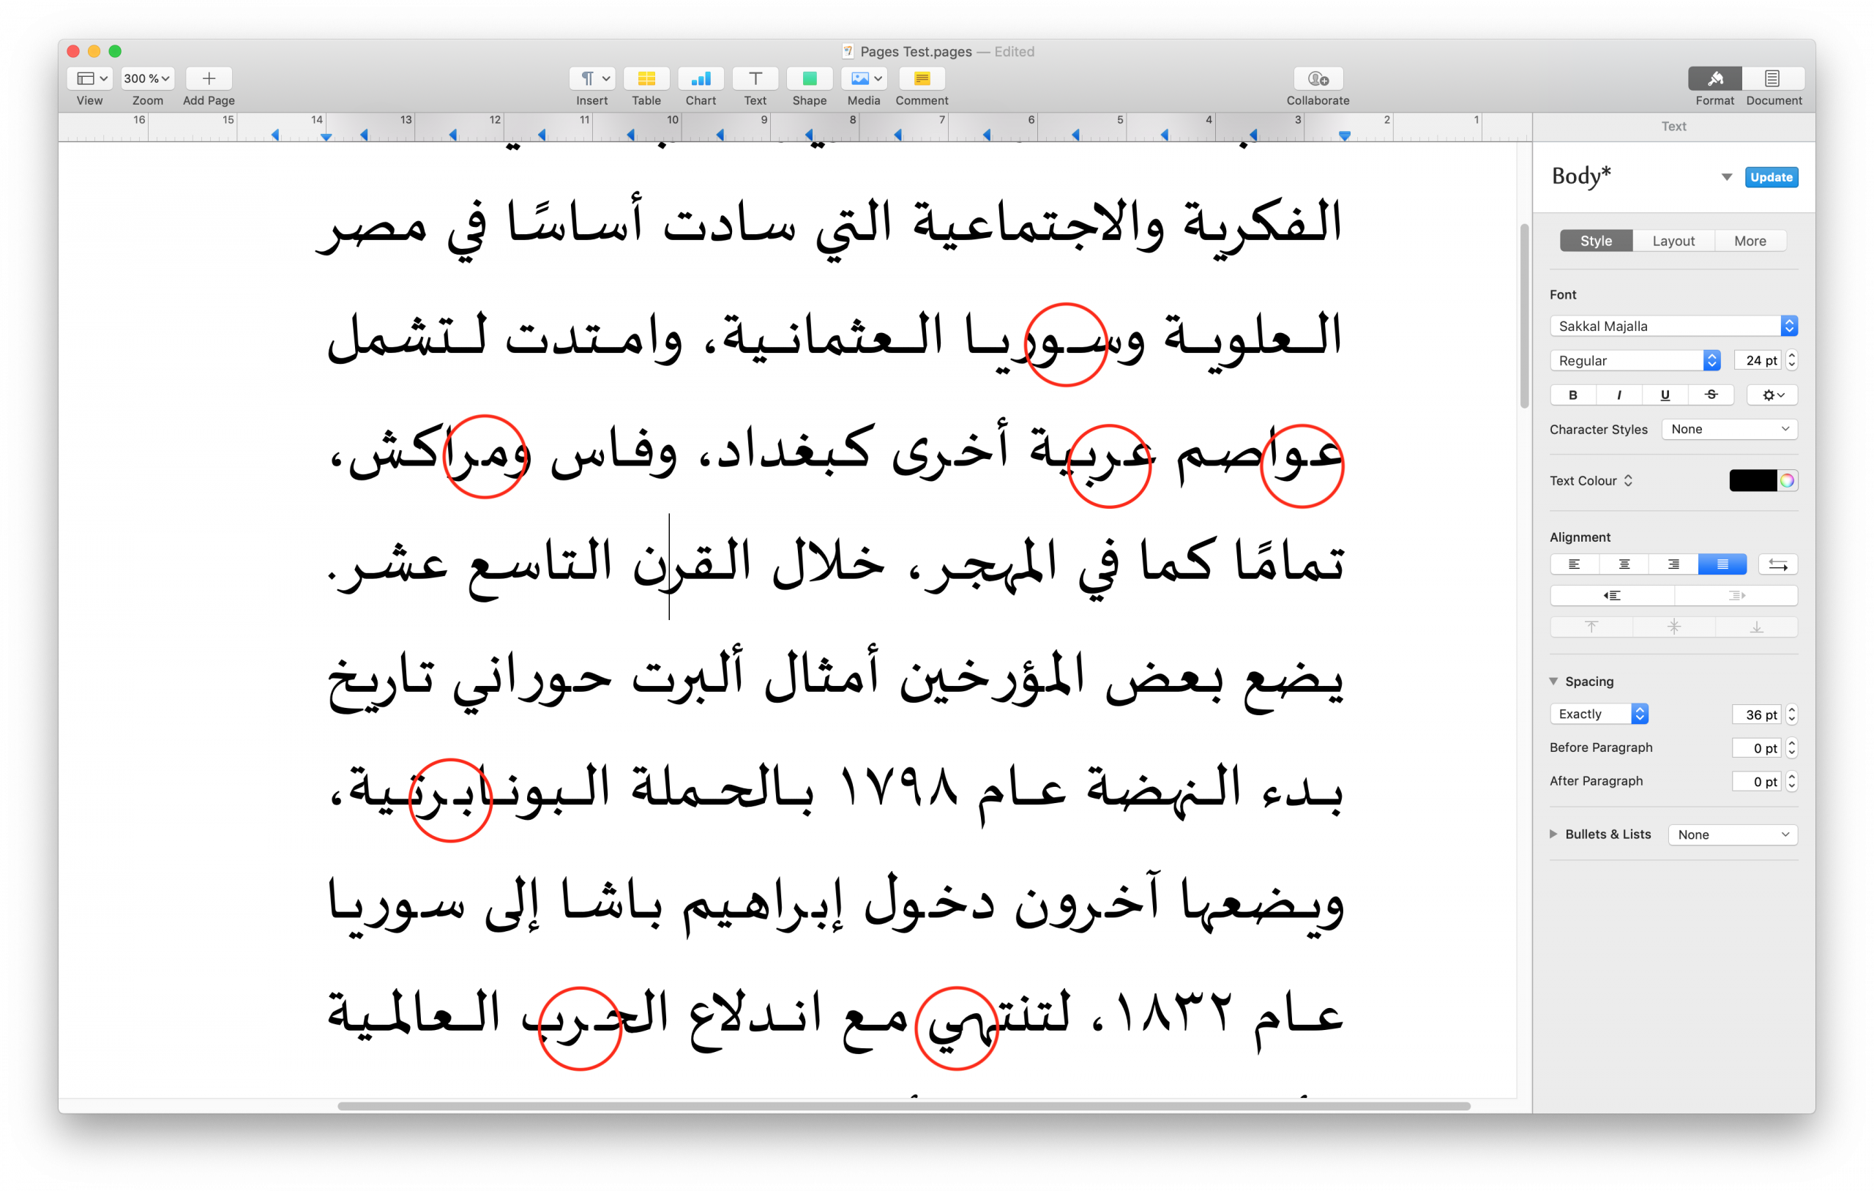The width and height of the screenshot is (1874, 1191).
Task: Click the 36 pt line spacing field
Action: click(1758, 714)
